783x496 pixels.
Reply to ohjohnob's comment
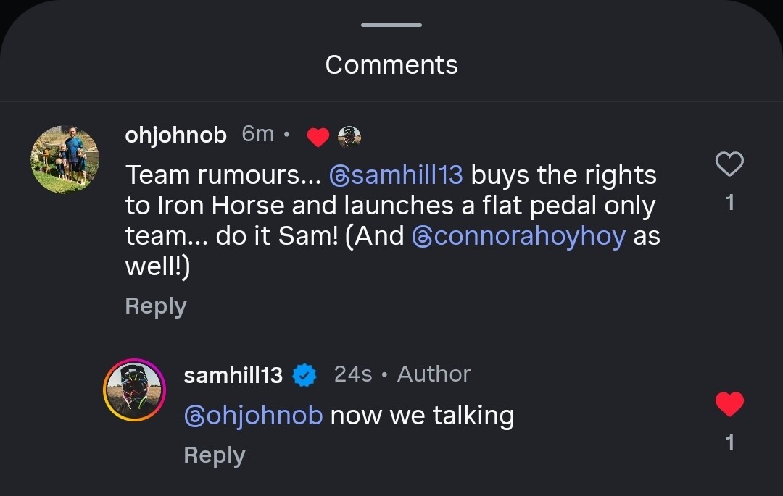coord(155,306)
